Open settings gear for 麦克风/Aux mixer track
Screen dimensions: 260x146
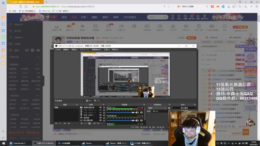pos(141,113)
